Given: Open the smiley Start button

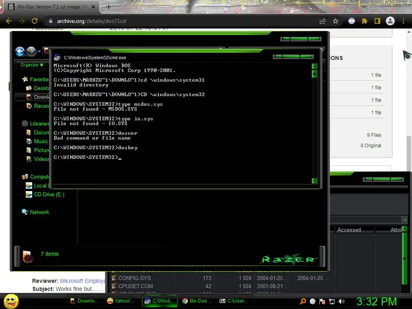Looking at the screenshot, I should point(11,301).
